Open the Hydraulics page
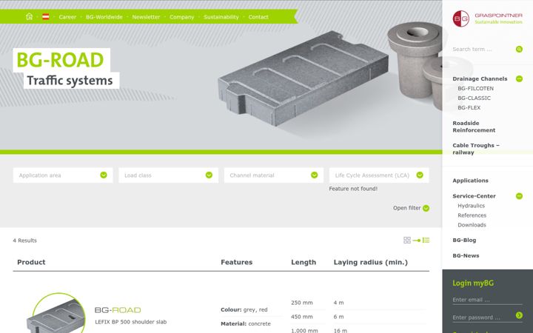533x333 pixels. point(471,206)
